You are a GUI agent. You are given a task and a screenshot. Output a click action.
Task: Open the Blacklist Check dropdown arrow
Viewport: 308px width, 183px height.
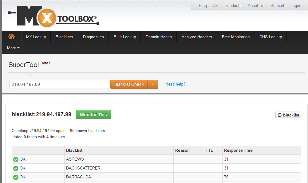pos(153,84)
